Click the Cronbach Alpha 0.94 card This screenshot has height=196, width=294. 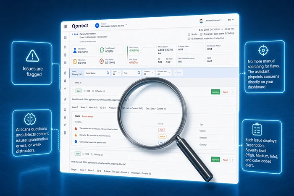(x=220, y=47)
